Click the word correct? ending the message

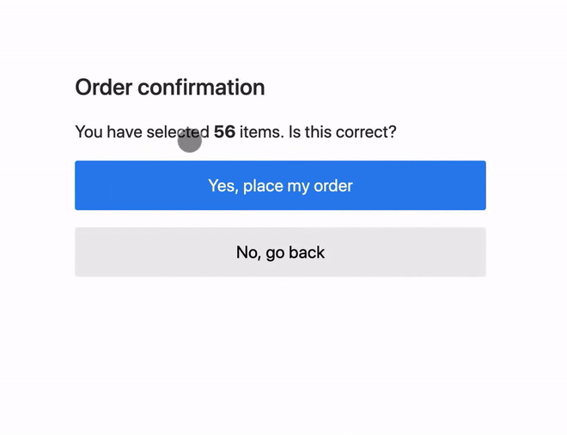pyautogui.click(x=366, y=132)
